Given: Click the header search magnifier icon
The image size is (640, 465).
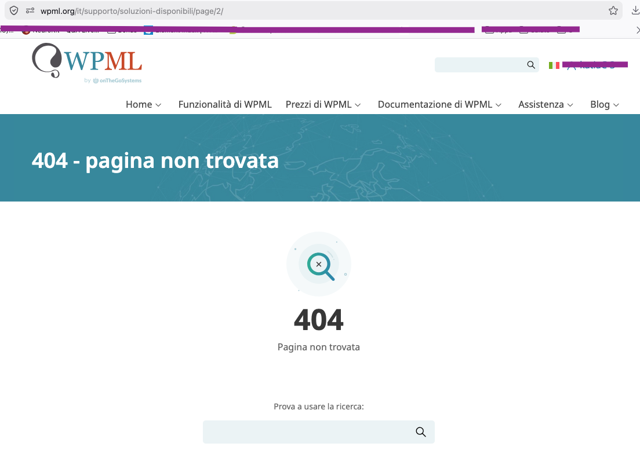Looking at the screenshot, I should point(531,65).
